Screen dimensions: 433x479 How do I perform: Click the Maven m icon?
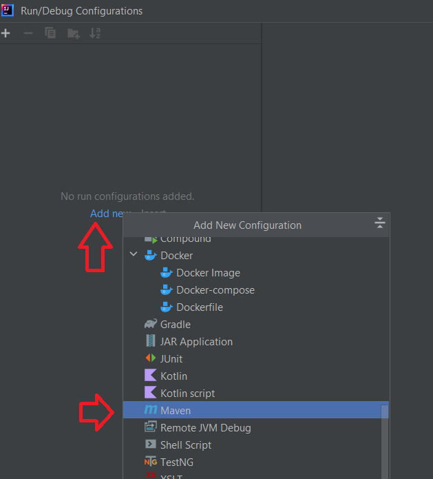pyautogui.click(x=151, y=409)
